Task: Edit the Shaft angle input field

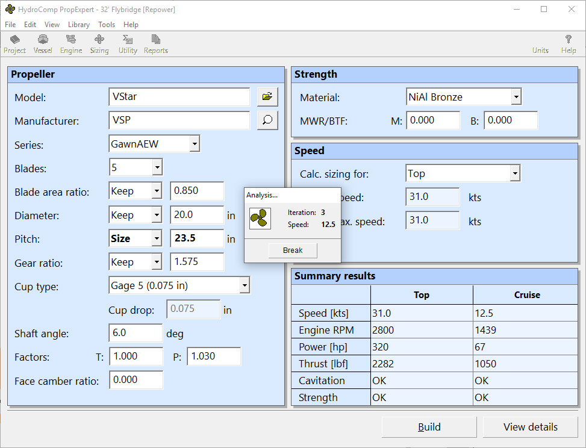Action: click(136, 333)
